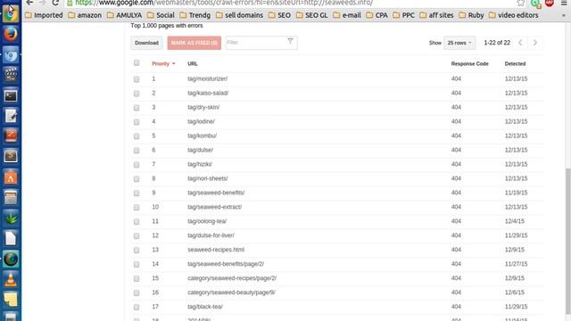The width and height of the screenshot is (571, 321).
Task: Launch the VLC cone icon in dock
Action: pos(11,279)
